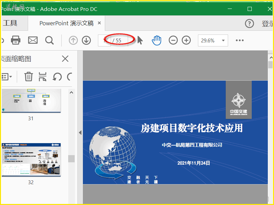Minimize the Acrobat window
This screenshot has height=205, width=274.
[230, 9]
